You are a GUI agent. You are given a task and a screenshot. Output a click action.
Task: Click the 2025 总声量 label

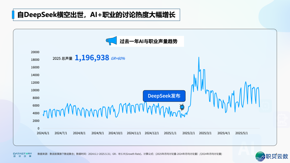pyautogui.click(x=63, y=58)
